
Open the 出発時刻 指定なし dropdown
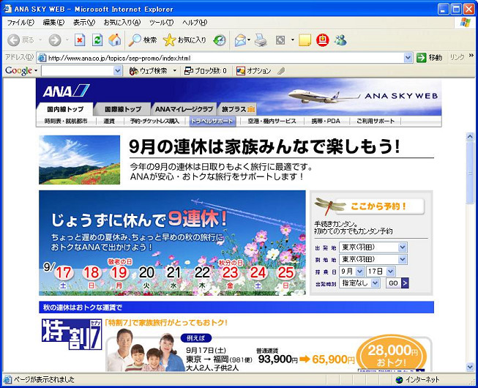(376, 283)
